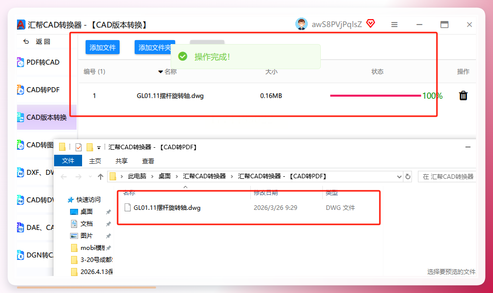The image size is (493, 293).
Task: Click 汇帮CAD转换器 folder in breadcrumb
Action: coord(204,177)
